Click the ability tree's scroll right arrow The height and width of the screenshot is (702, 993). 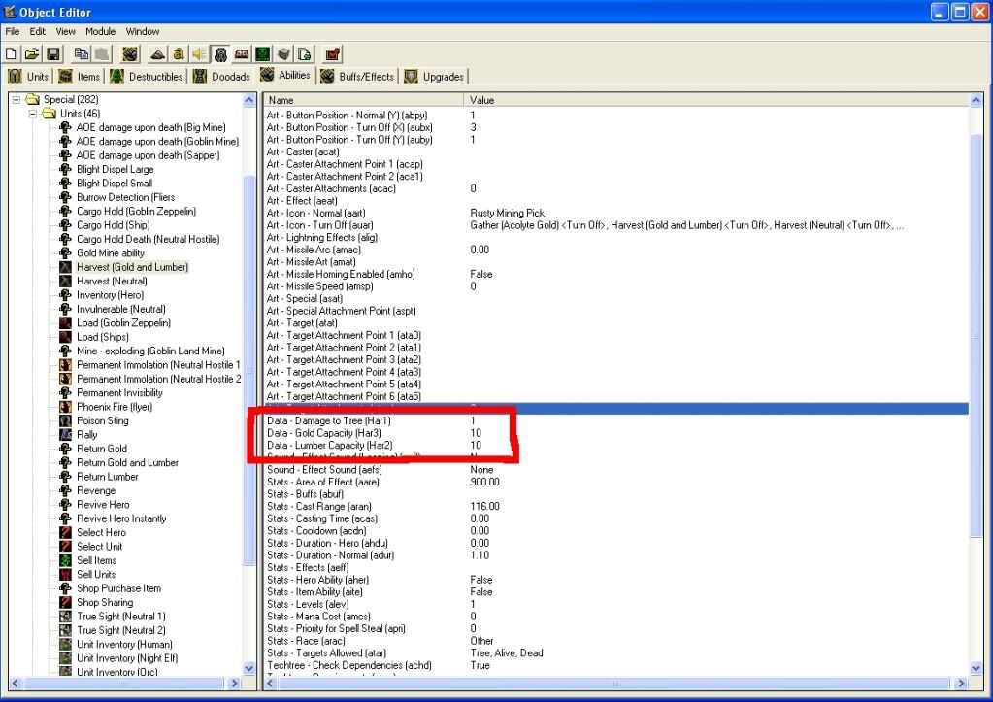tap(234, 683)
